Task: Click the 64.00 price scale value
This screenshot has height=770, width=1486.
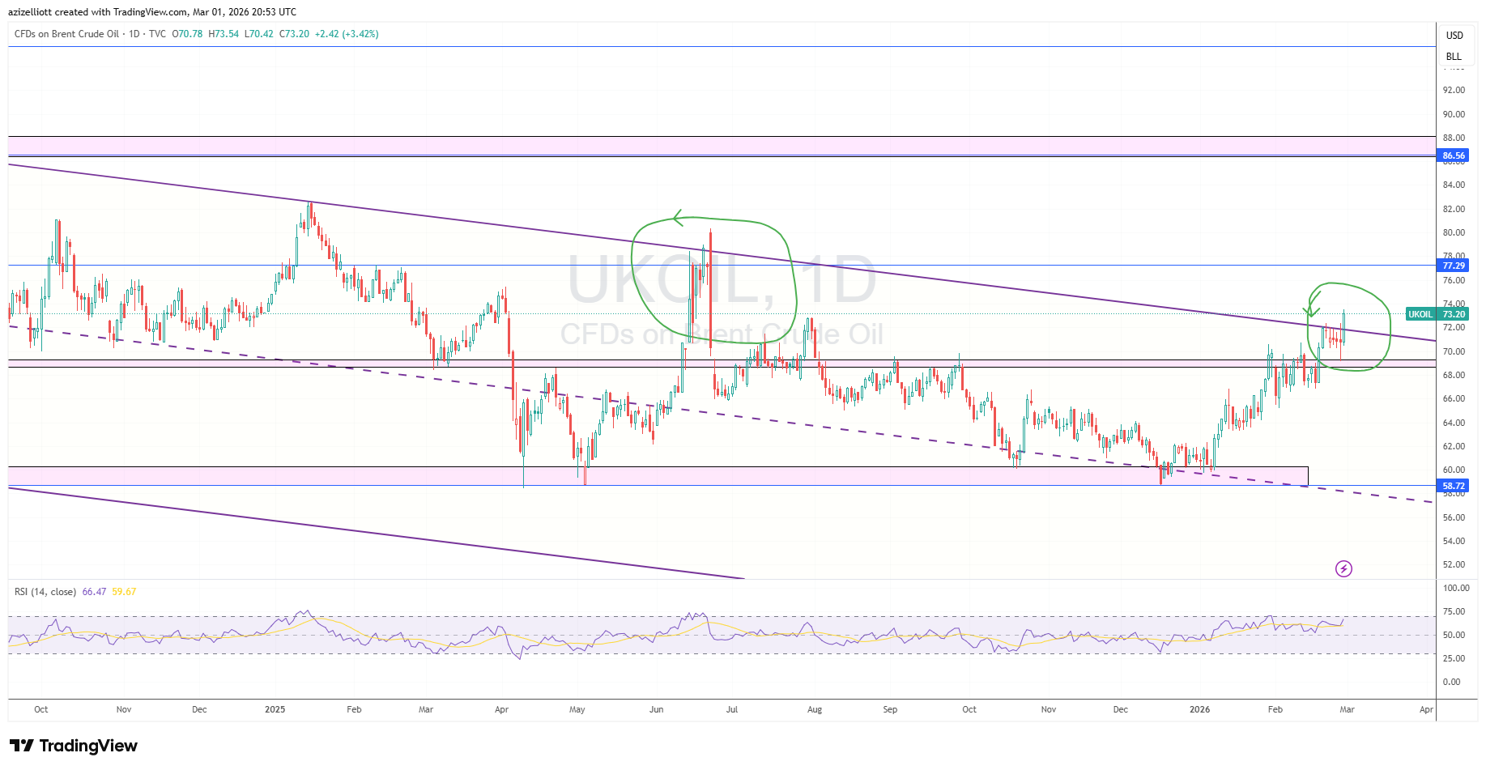Action: [1454, 423]
